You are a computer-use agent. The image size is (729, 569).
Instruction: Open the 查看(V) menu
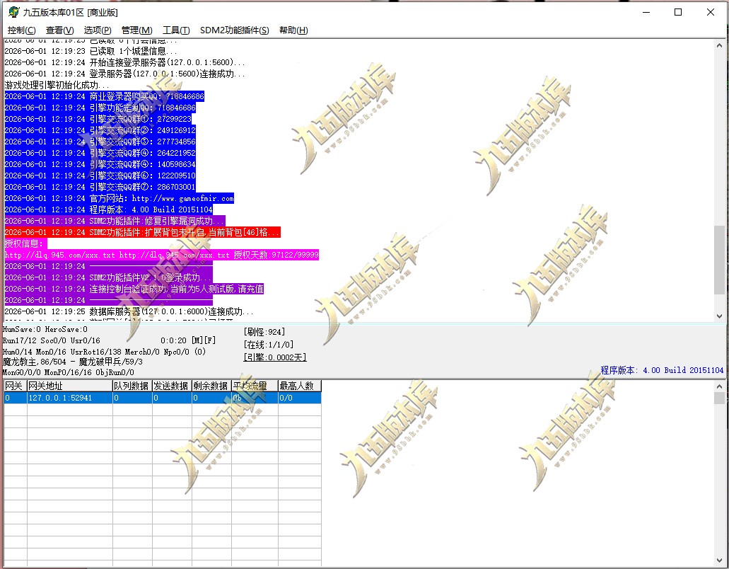coord(59,30)
